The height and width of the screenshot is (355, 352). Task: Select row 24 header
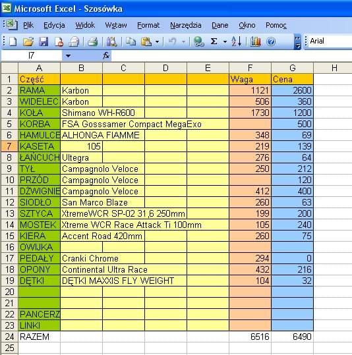point(9,337)
